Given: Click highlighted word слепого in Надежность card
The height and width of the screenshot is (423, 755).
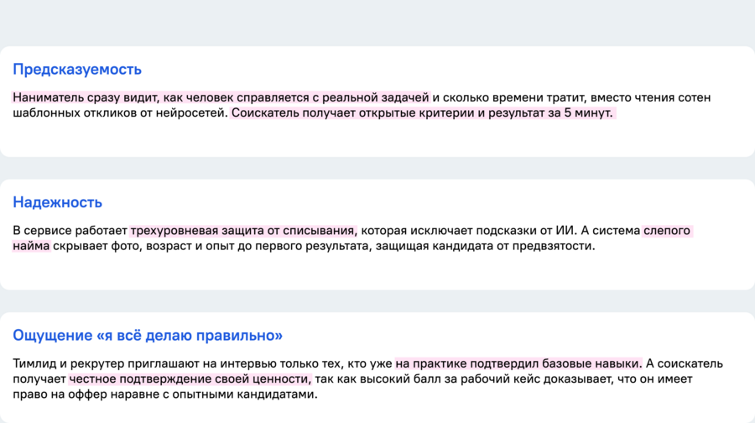Looking at the screenshot, I should click(x=667, y=230).
